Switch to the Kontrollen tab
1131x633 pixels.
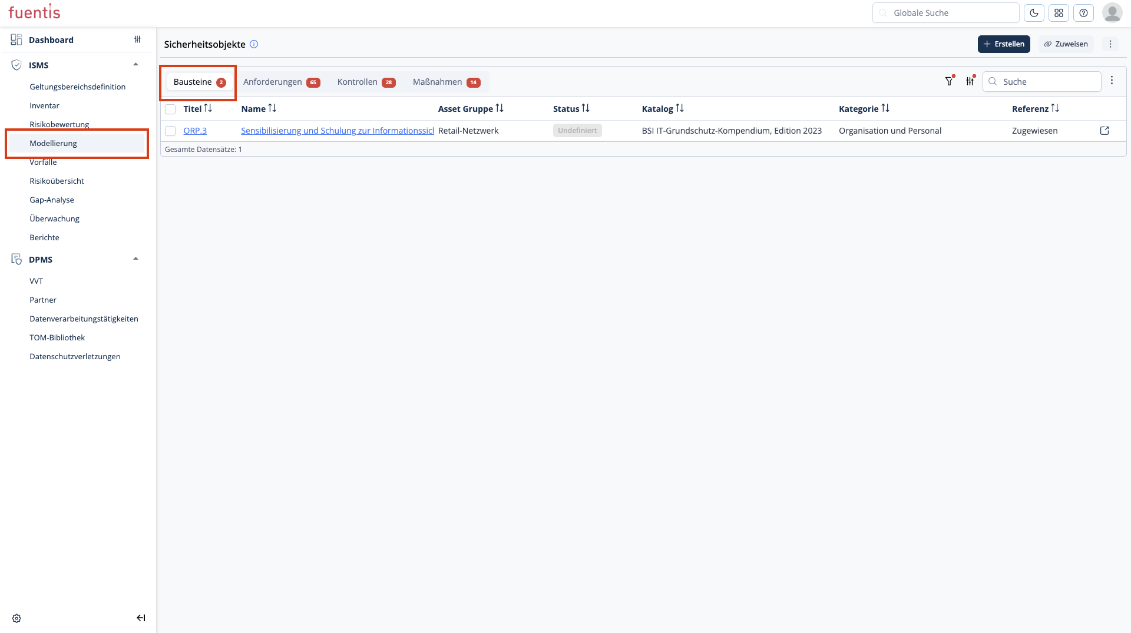coord(366,82)
